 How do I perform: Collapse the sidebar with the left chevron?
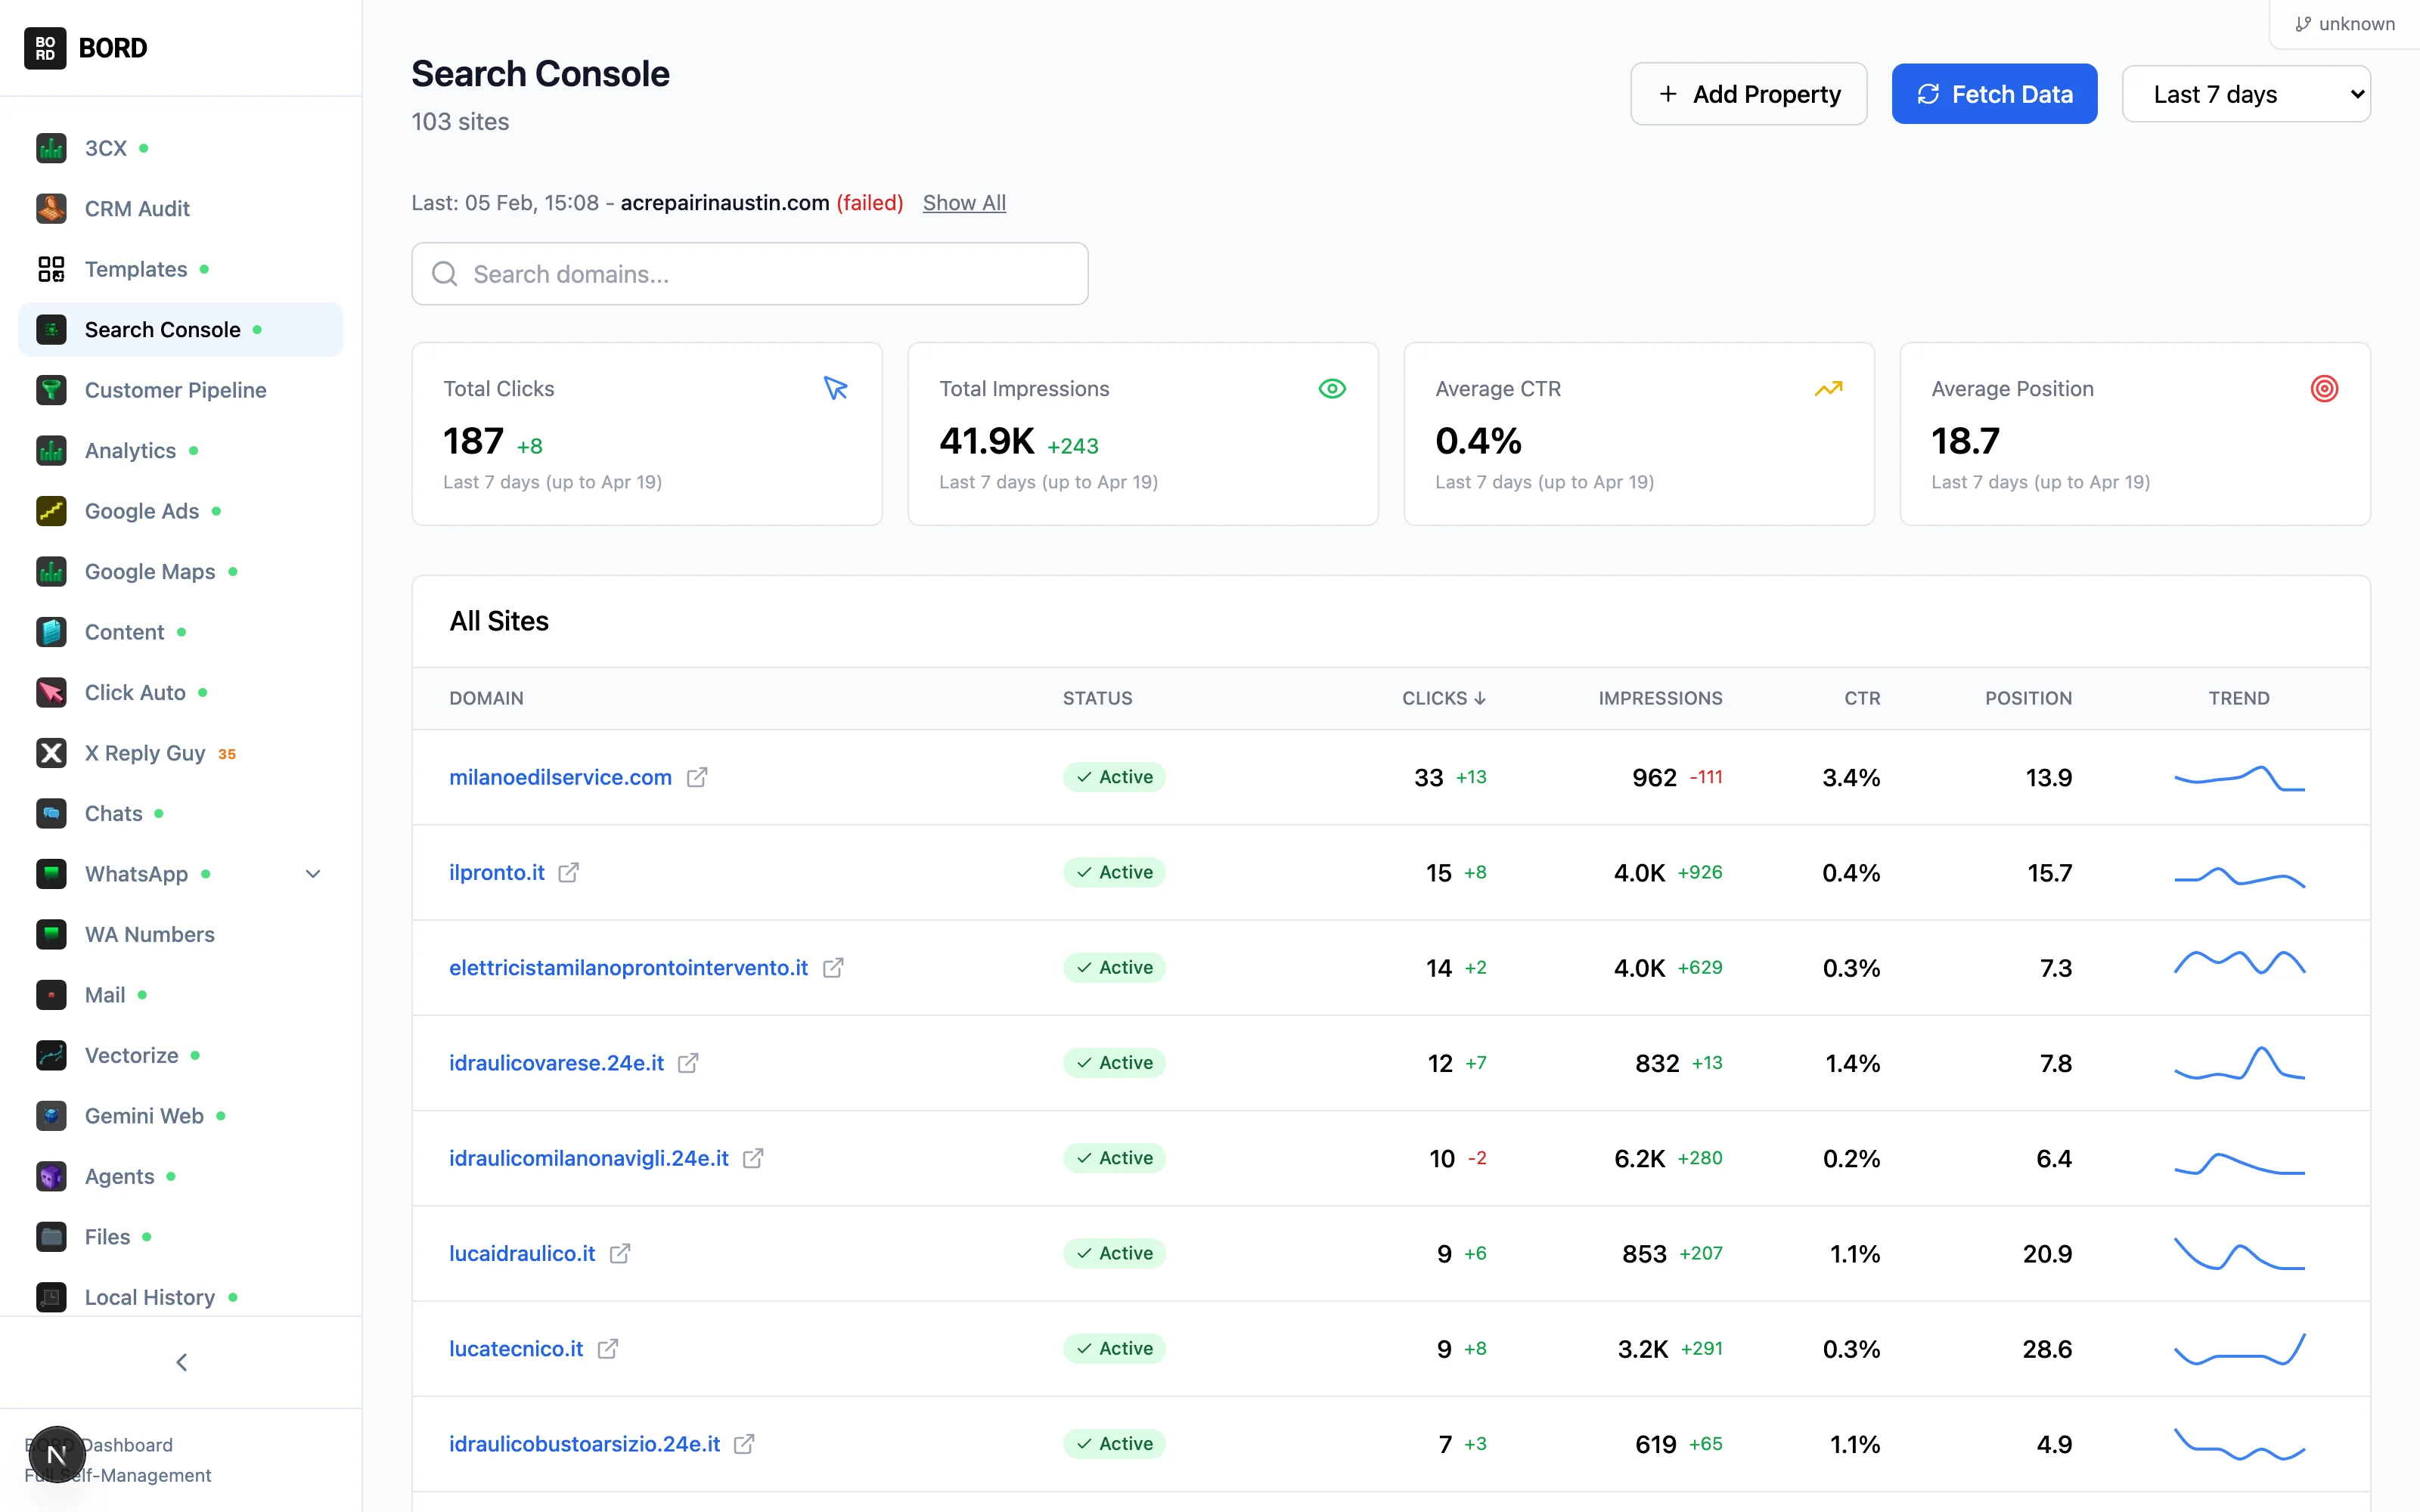click(x=181, y=1362)
